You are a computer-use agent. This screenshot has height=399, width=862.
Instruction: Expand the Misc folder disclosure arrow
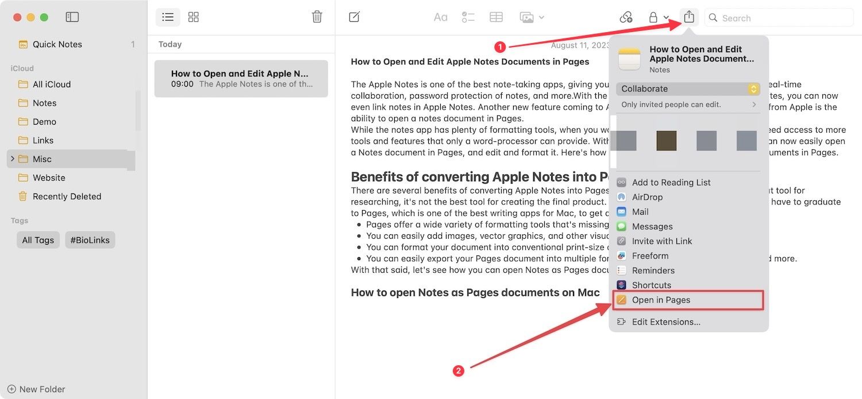pos(13,158)
